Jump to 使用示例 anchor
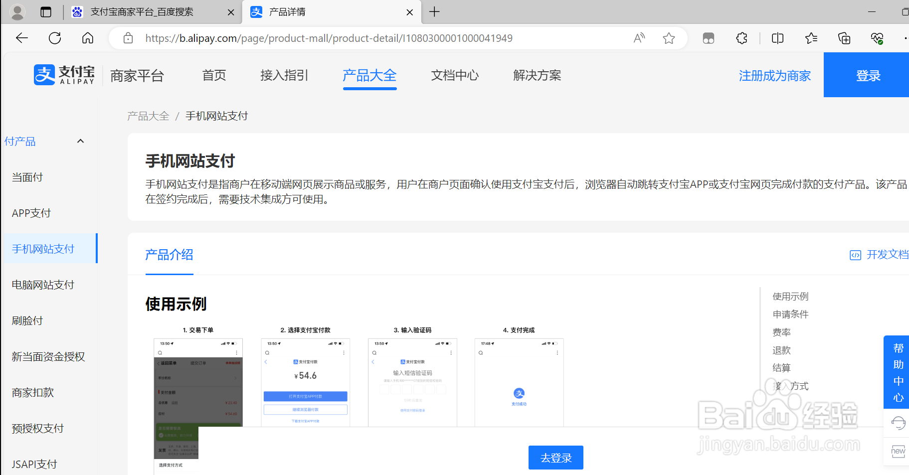Viewport: 909px width, 475px height. click(x=790, y=297)
